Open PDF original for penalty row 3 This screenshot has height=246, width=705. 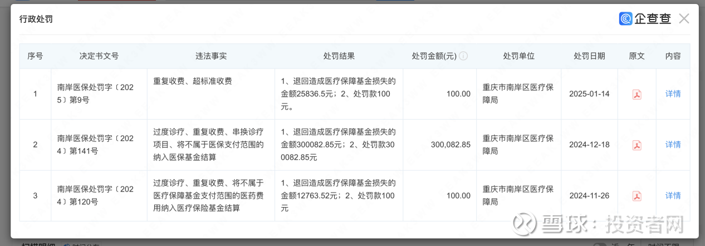[637, 196]
